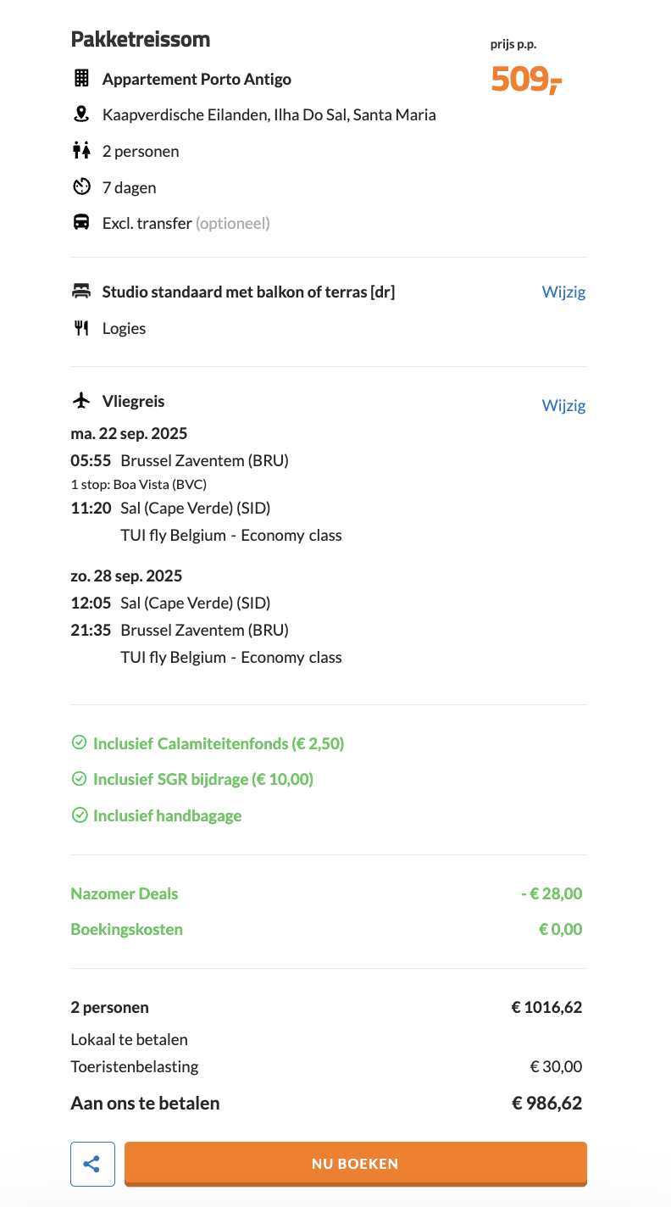Click Wijzig next to Vliegreis
The image size is (671, 1207).
tap(563, 405)
